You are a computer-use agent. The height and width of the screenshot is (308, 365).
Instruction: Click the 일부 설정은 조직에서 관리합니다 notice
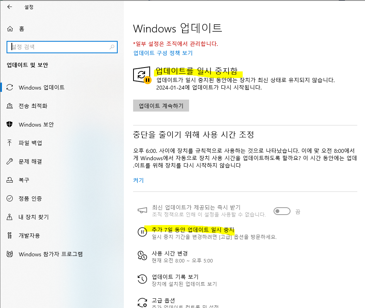tap(176, 44)
